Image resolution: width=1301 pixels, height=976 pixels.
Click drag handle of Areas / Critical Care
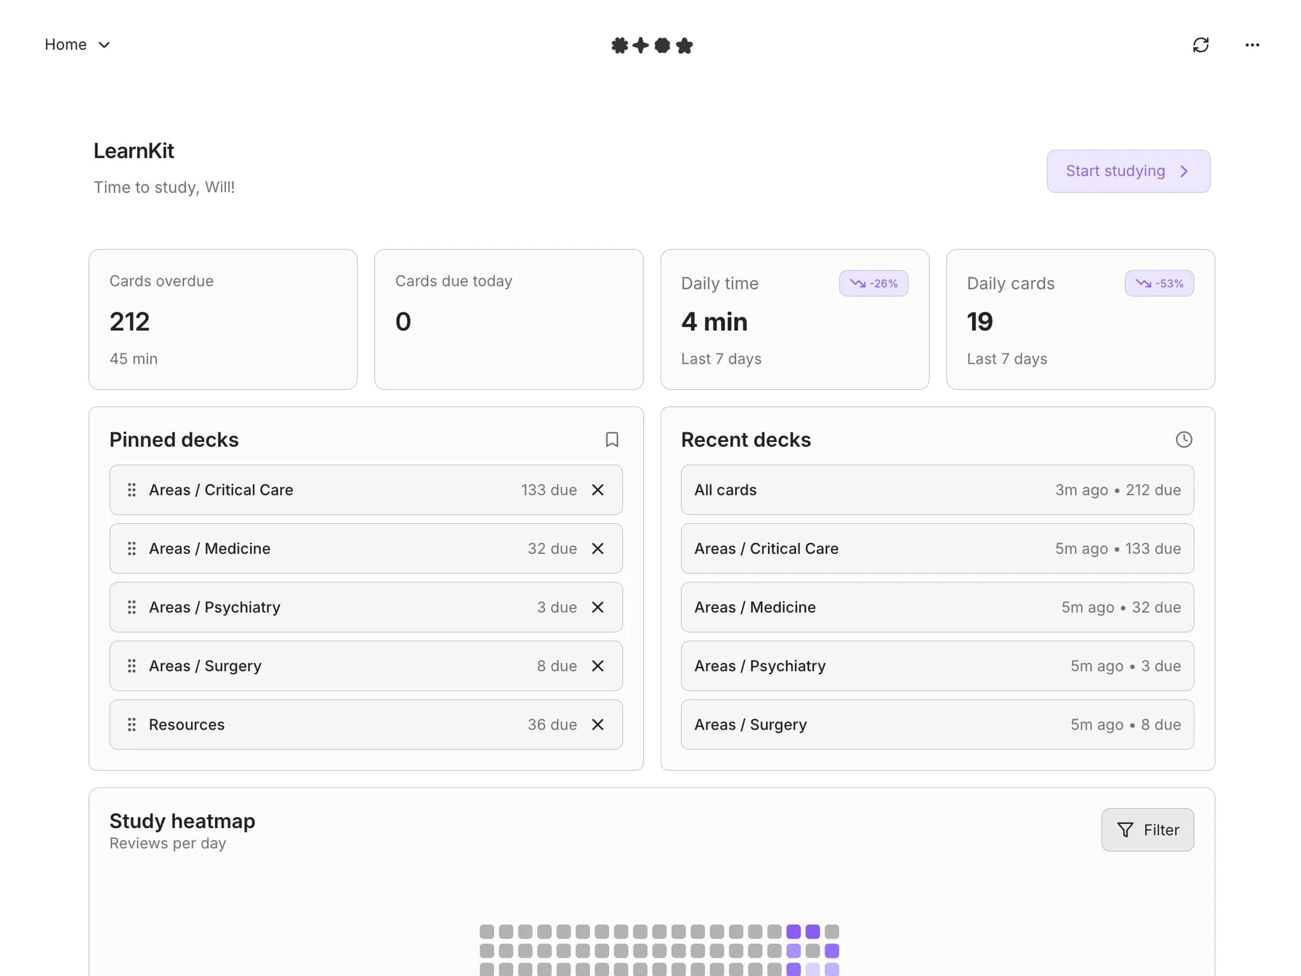click(x=131, y=490)
